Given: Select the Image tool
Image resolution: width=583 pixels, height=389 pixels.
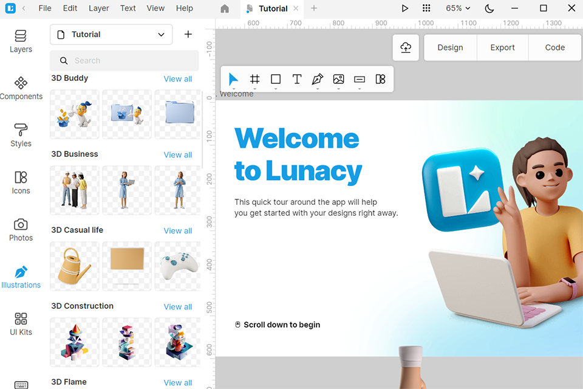Looking at the screenshot, I should 338,79.
